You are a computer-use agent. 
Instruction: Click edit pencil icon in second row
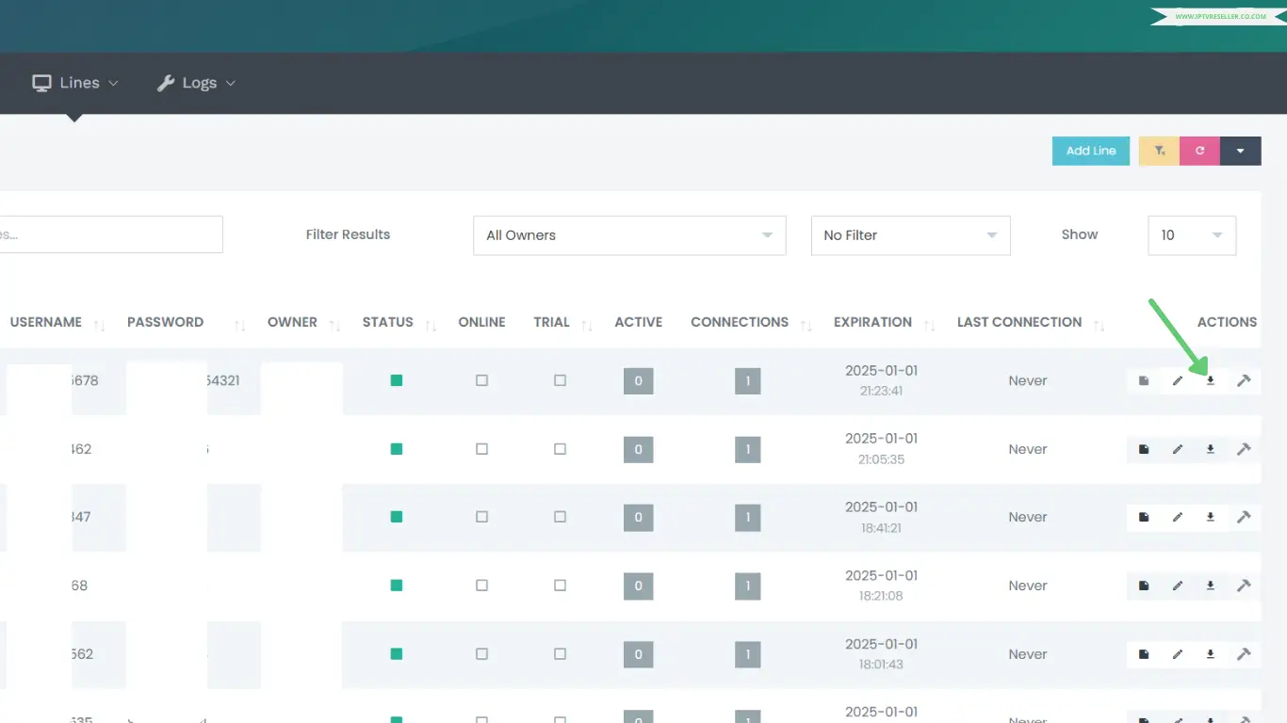click(1177, 449)
